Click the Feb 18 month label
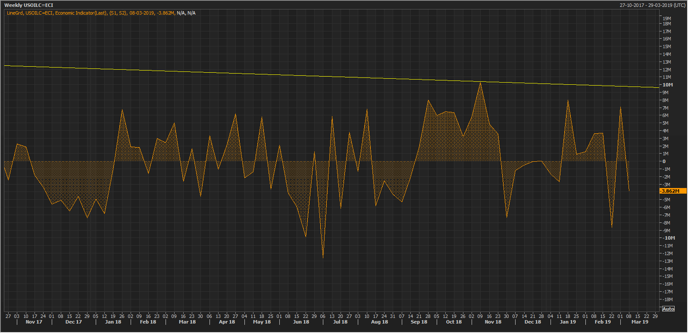This screenshot has height=333, width=688. (x=148, y=322)
